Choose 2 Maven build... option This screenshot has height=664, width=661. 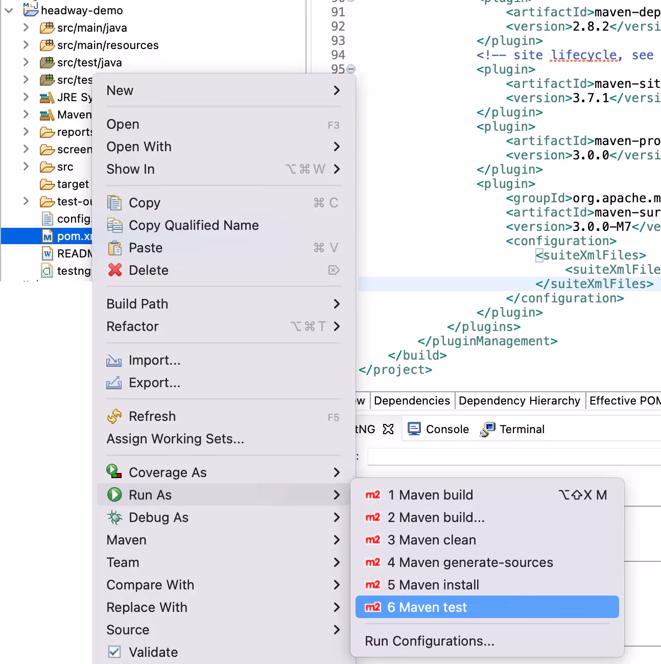point(487,517)
